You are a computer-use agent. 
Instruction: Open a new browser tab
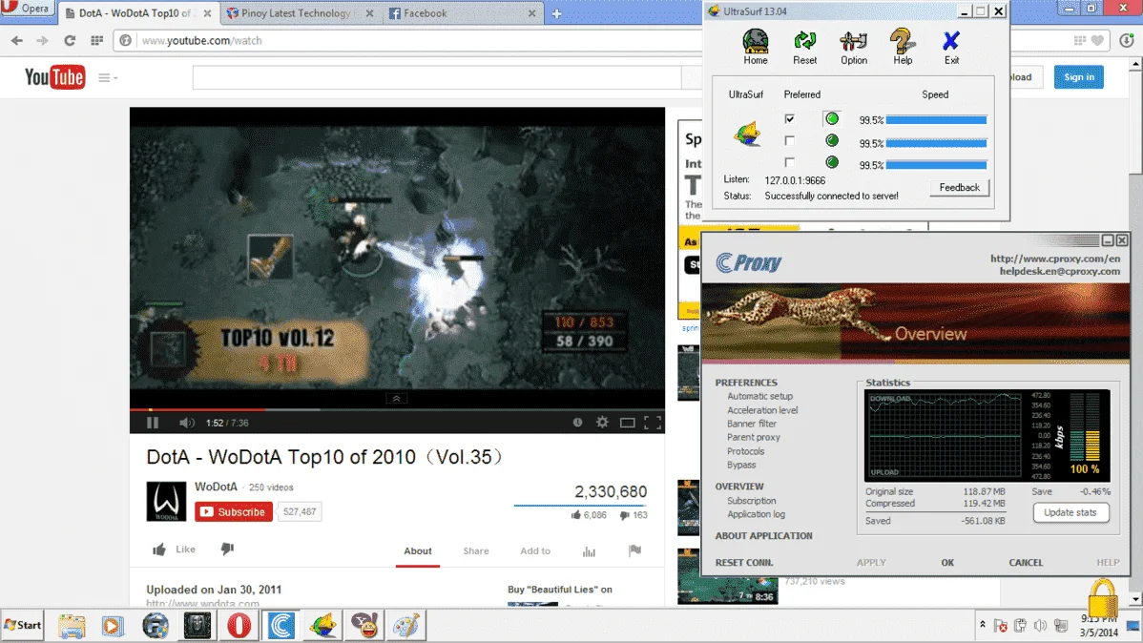557,14
